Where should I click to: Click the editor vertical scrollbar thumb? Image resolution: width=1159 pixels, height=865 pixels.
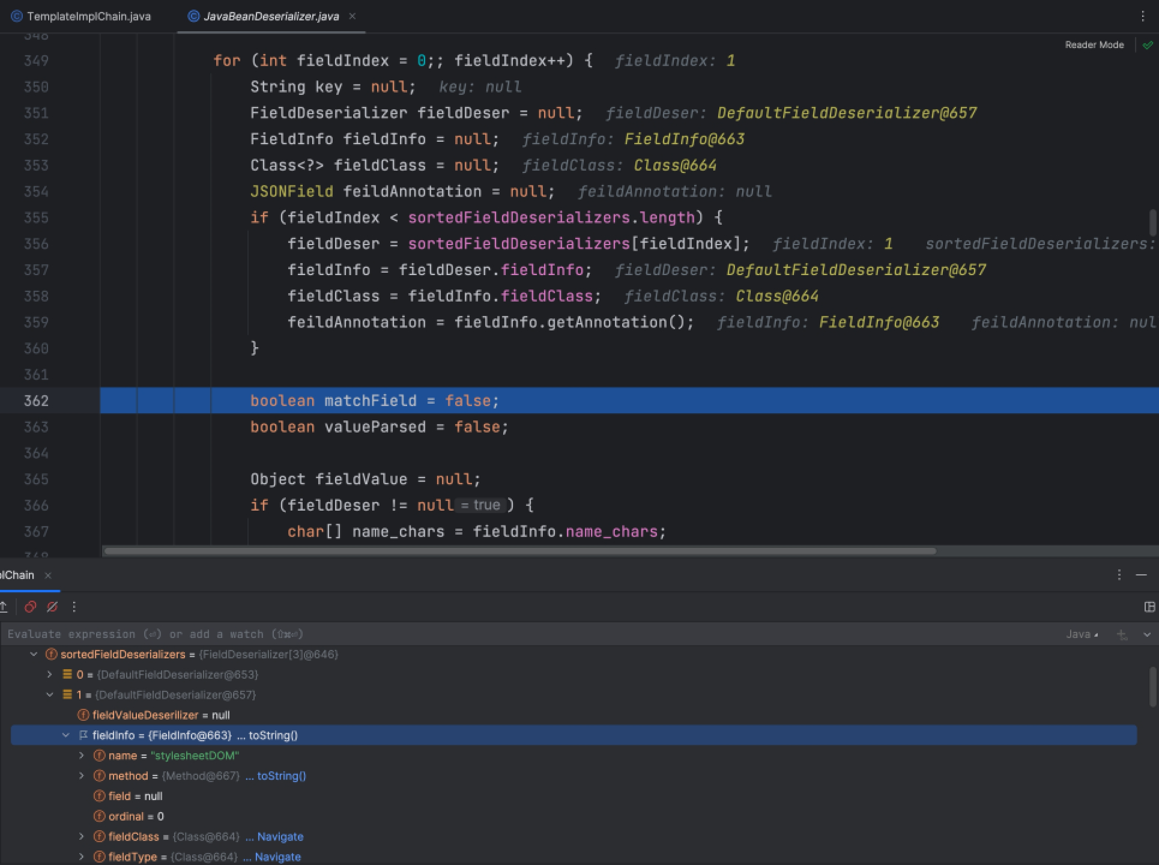point(1152,222)
